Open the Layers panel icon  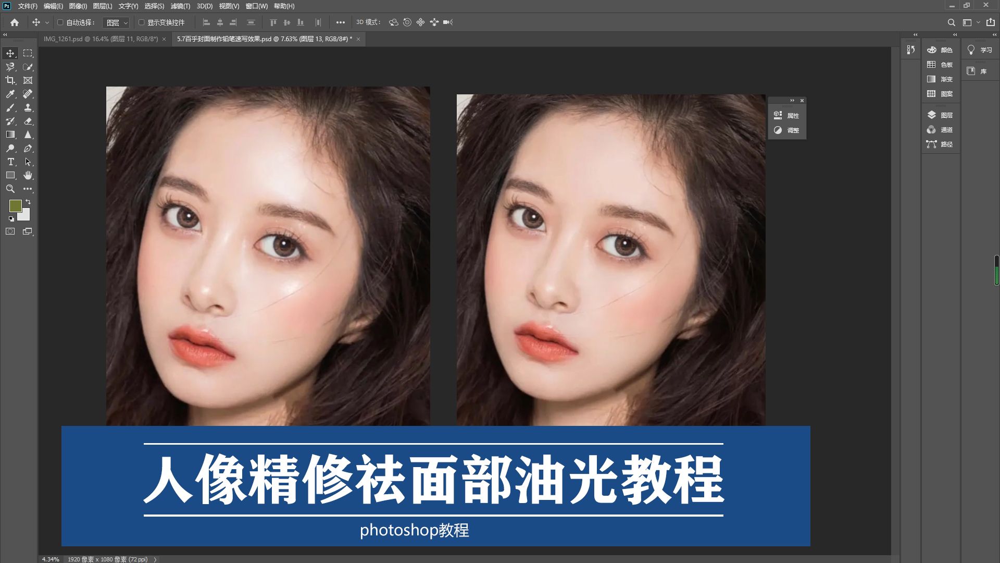[932, 115]
